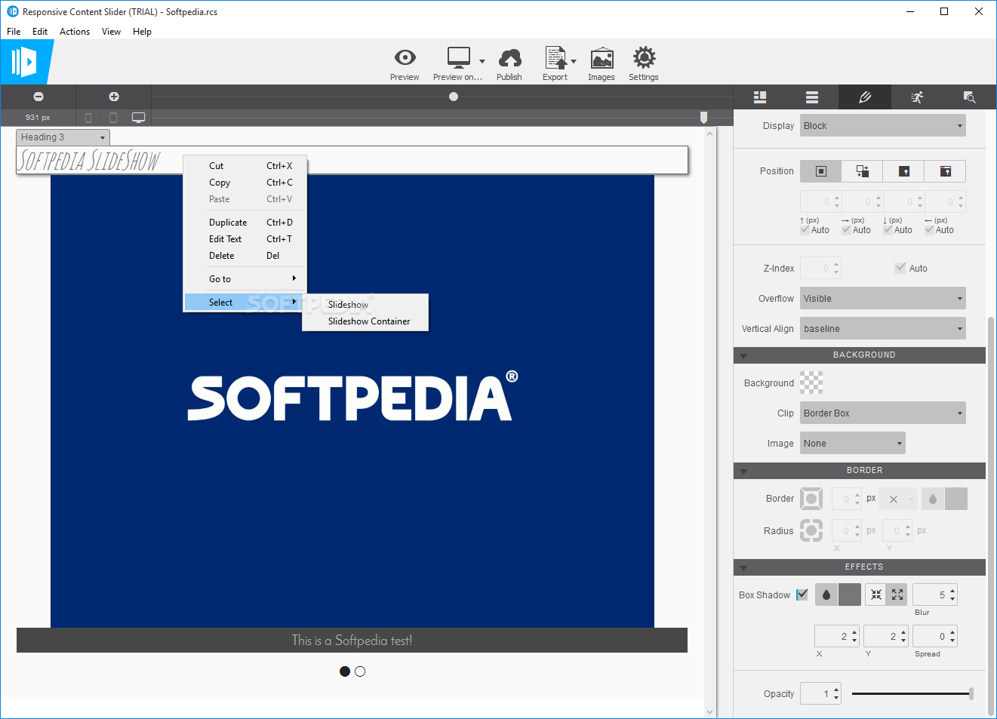Screen dimensions: 997x719
Task: Collapse the EFFECTS section
Action: coord(743,567)
